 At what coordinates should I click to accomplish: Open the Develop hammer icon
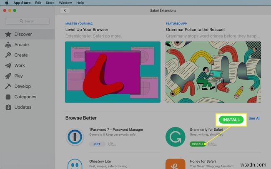click(8, 86)
